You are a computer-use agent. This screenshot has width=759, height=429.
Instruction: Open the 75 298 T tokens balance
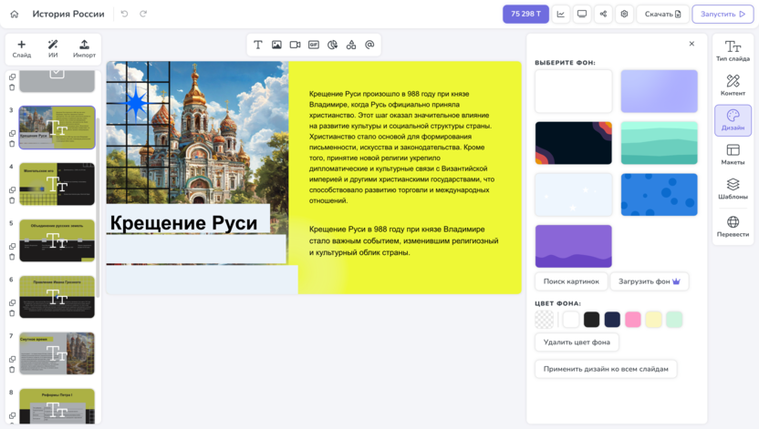tap(525, 14)
